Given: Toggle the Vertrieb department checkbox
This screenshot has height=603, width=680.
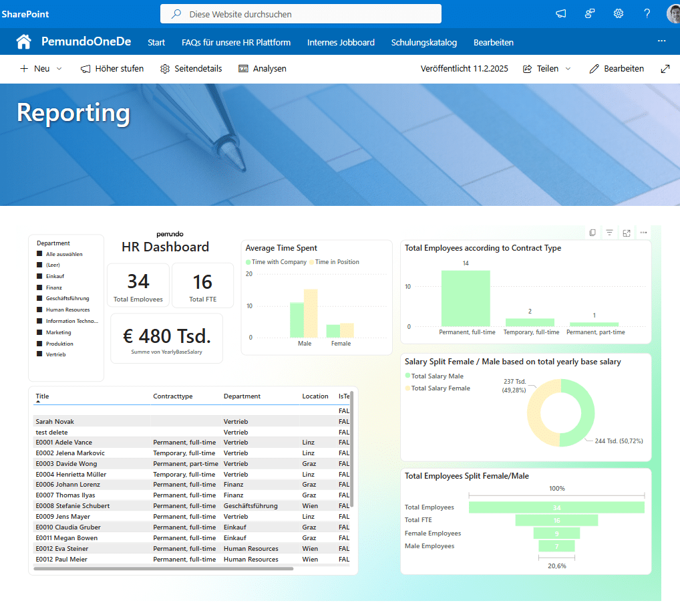Looking at the screenshot, I should coord(39,354).
